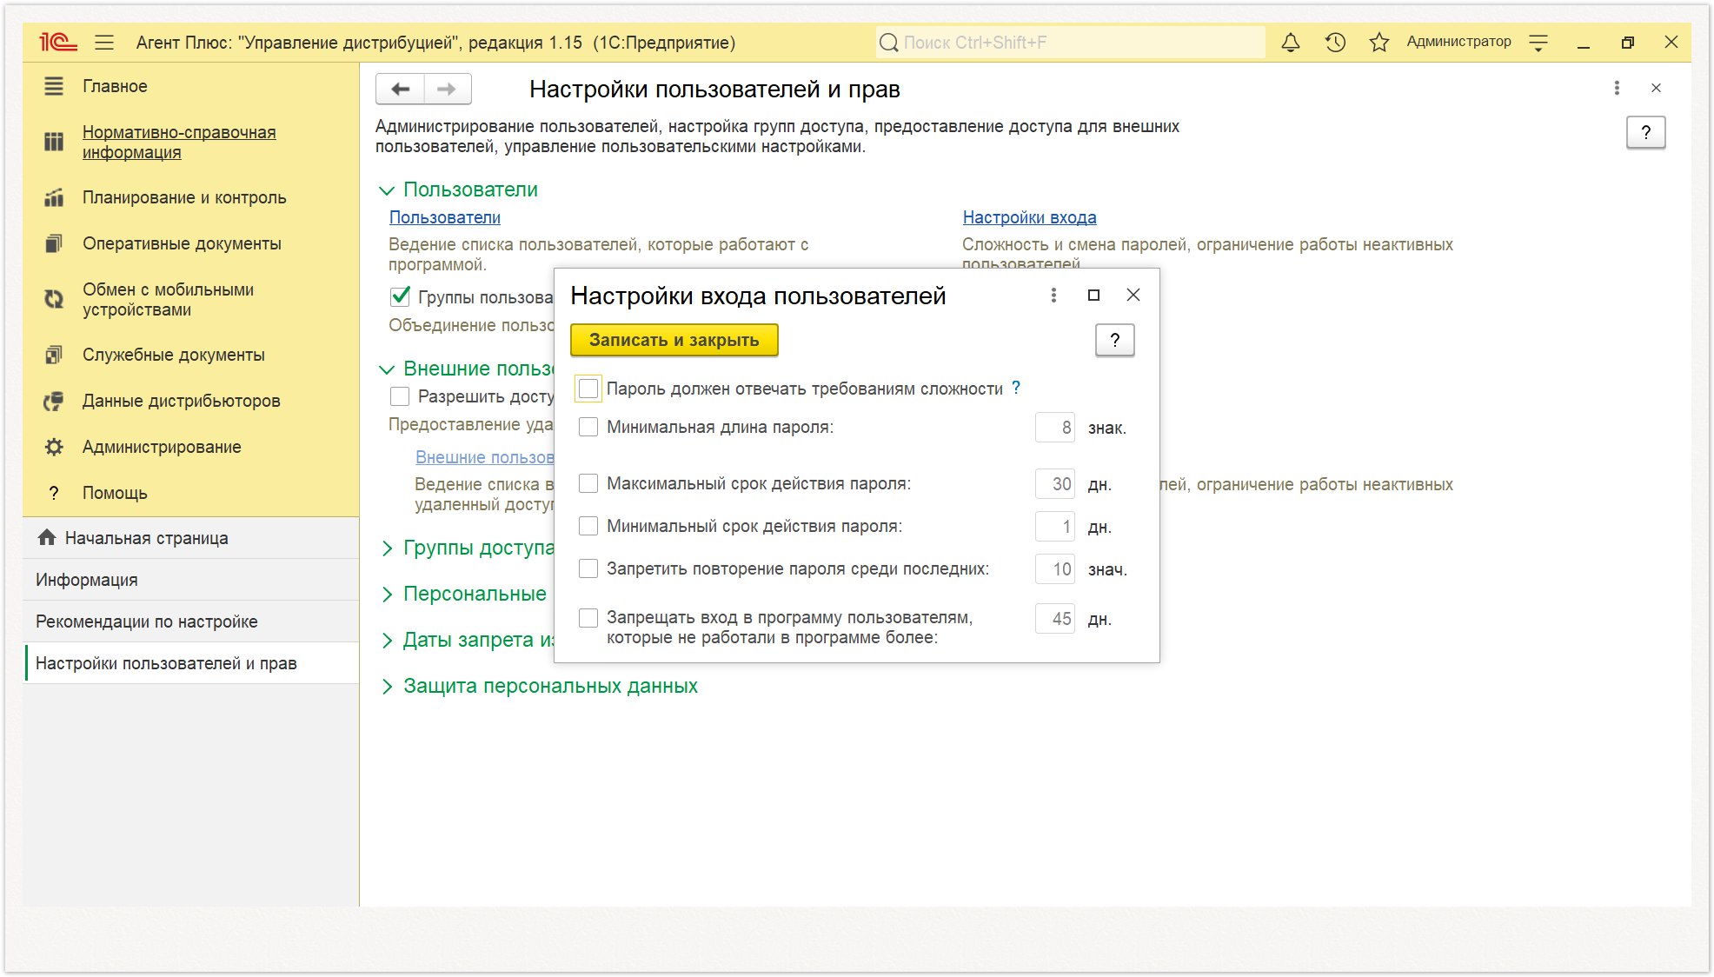The image size is (1714, 977).
Task: Open more options dots in login settings dialog
Action: pyautogui.click(x=1053, y=296)
